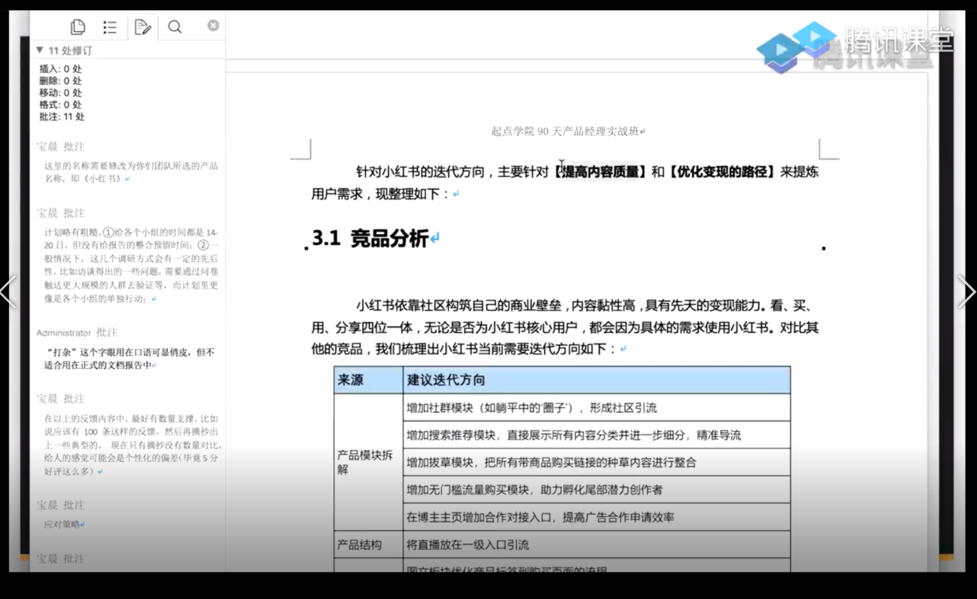Open Administrator's comment about “打杂”
Screen dimensions: 977x599
coord(131,359)
